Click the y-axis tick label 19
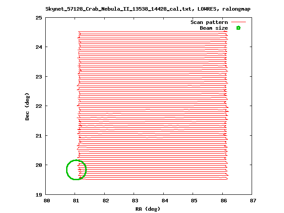 point(39,195)
